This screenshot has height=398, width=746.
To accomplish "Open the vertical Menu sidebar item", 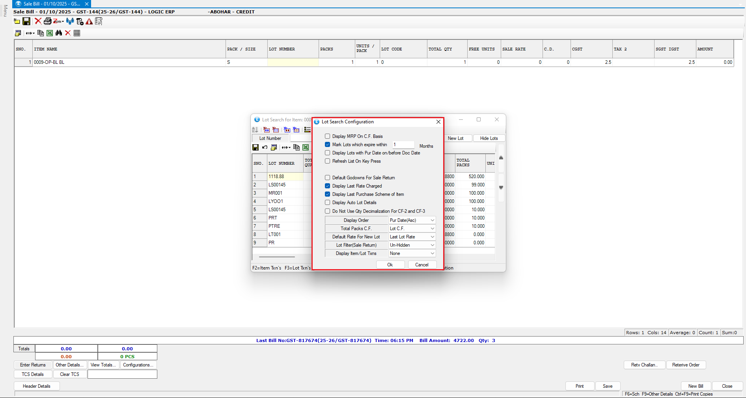I will point(5,11).
